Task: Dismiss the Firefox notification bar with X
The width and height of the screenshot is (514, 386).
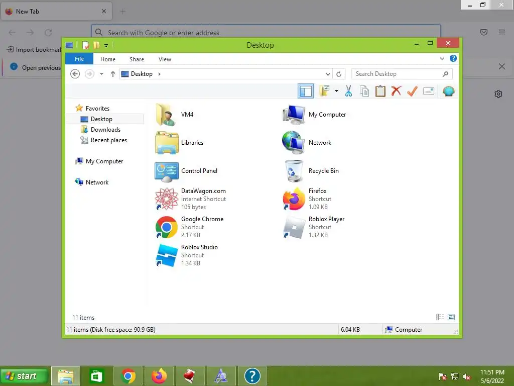Action: [x=501, y=67]
